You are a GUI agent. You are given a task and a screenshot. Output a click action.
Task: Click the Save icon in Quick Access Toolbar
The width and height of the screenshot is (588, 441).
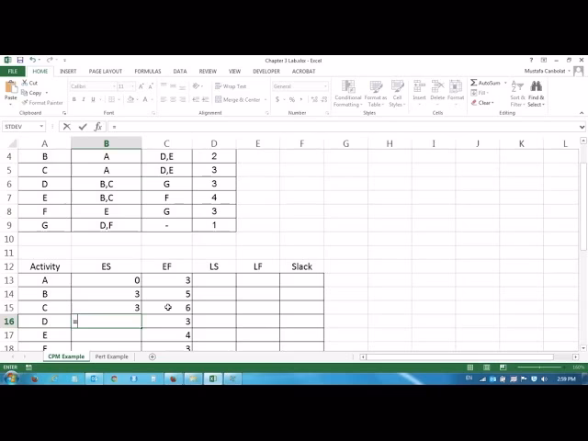(20, 60)
